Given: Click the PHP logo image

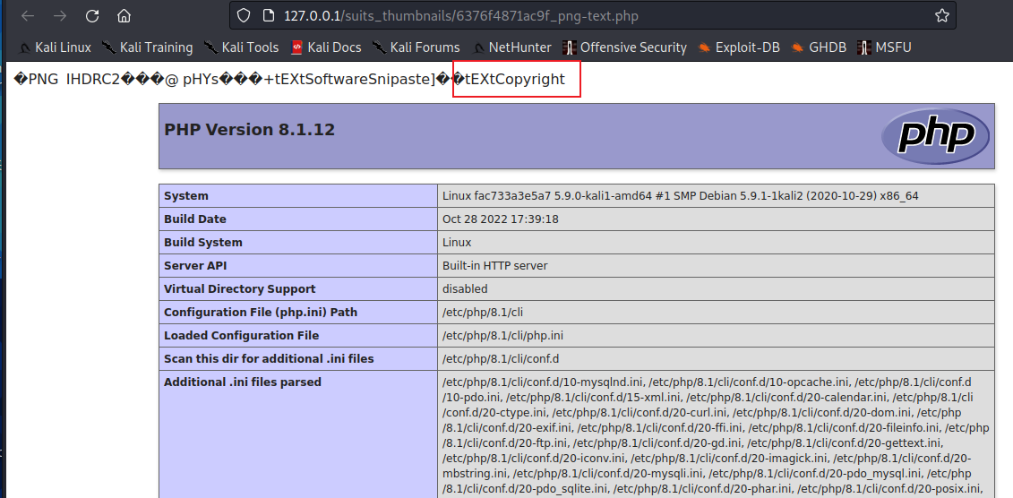Looking at the screenshot, I should [x=935, y=135].
